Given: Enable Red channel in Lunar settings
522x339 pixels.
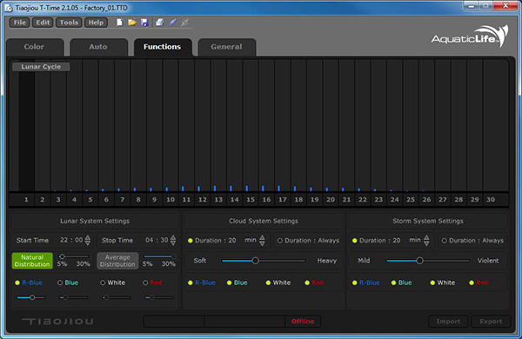Looking at the screenshot, I should pos(145,282).
